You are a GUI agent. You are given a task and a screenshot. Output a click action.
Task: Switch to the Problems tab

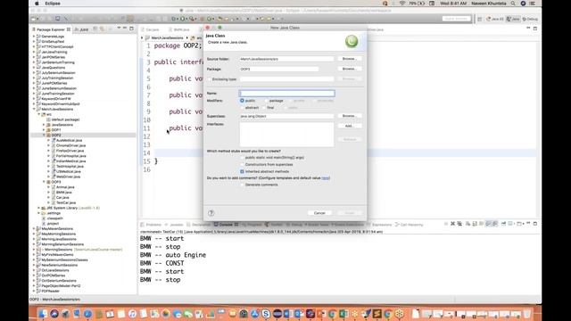tap(151, 225)
